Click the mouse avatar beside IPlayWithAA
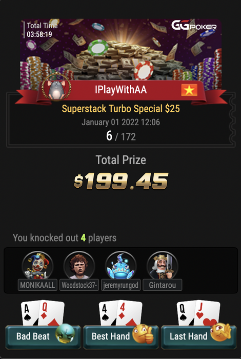Screen dimensions: 241x359 click(x=56, y=88)
